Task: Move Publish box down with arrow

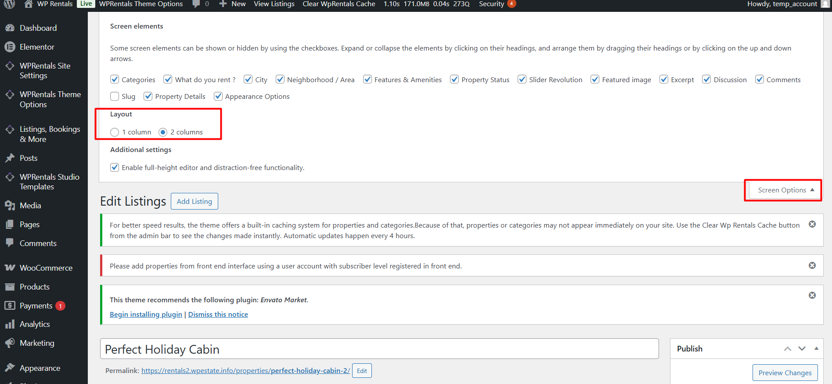Action: [802, 349]
